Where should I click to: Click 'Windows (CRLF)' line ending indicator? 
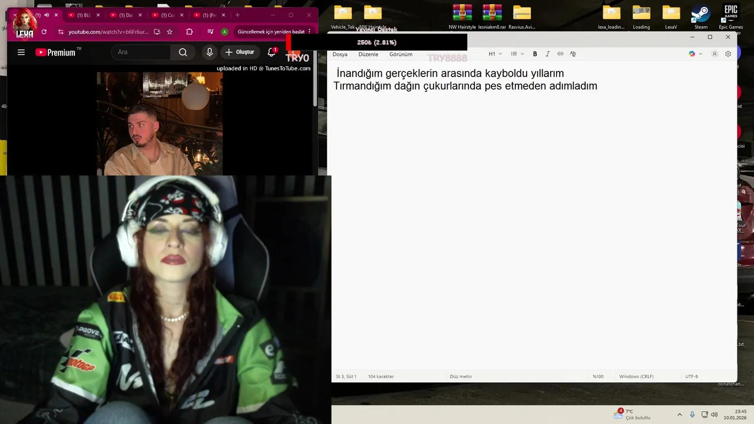[636, 376]
